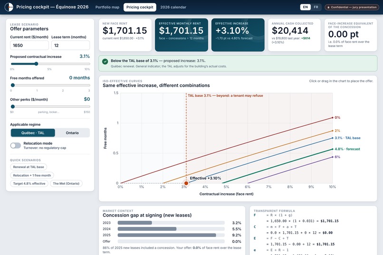
Task: Click the TAL base 3.1% chart annotation
Action: tap(225, 95)
